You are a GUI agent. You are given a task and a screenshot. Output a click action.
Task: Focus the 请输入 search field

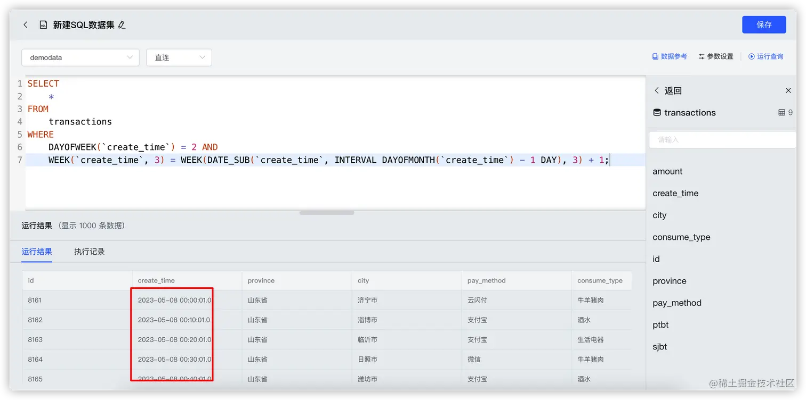pyautogui.click(x=722, y=140)
